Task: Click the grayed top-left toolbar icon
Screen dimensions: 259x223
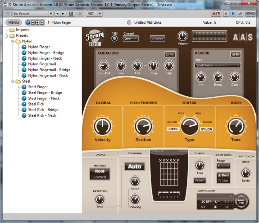Action: [x=7, y=14]
